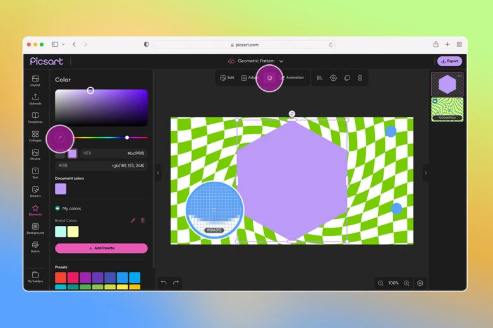
Task: Open canvas settings gear near zoom controls
Action: pos(420,283)
